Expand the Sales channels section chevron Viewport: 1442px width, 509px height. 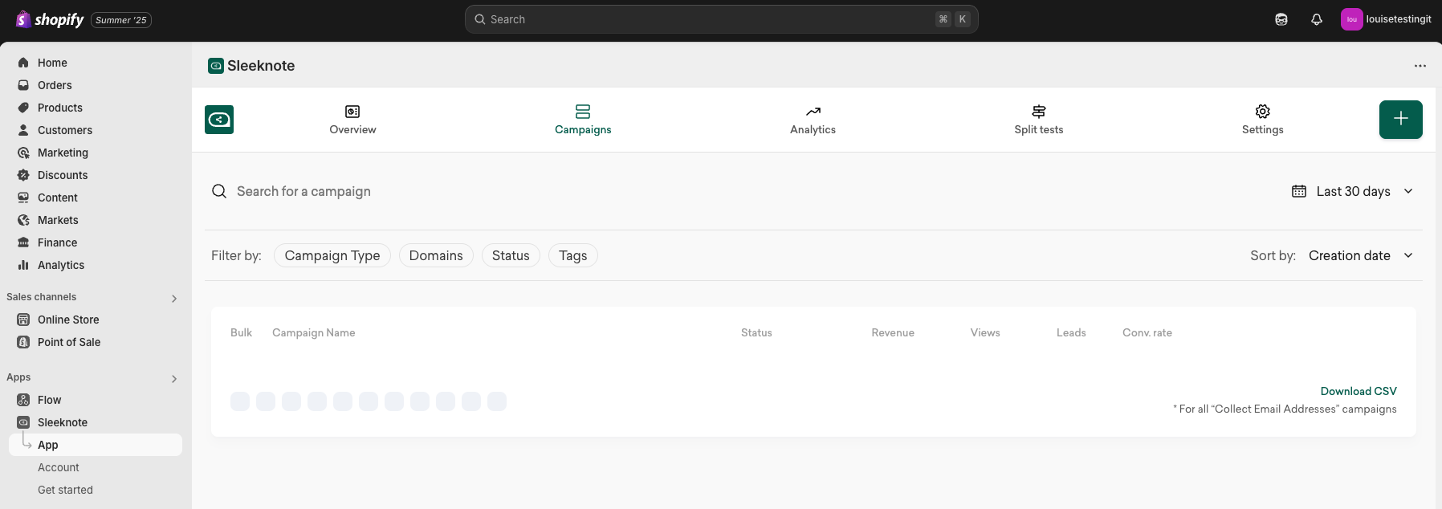tap(174, 299)
